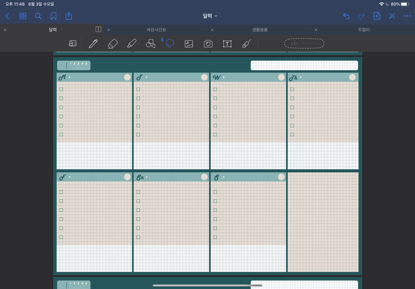The image size is (415, 289).
Task: Check the last checkbox under Sunday
Action: (x=215, y=237)
